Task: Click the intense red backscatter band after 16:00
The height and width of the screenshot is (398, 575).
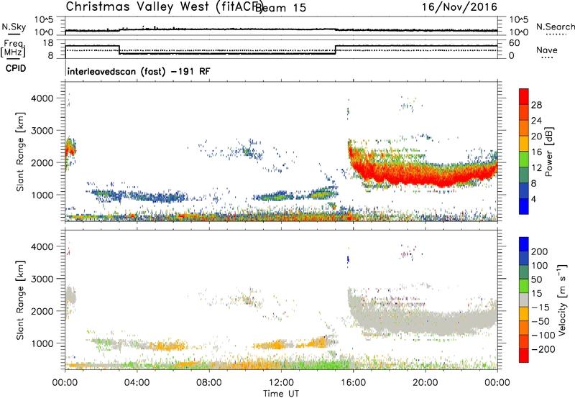Action: [x=422, y=175]
